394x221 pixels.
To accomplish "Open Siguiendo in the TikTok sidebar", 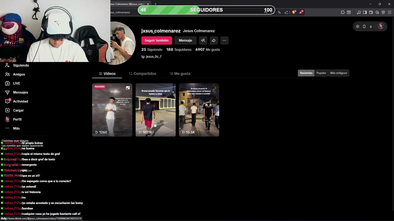I will point(17,65).
